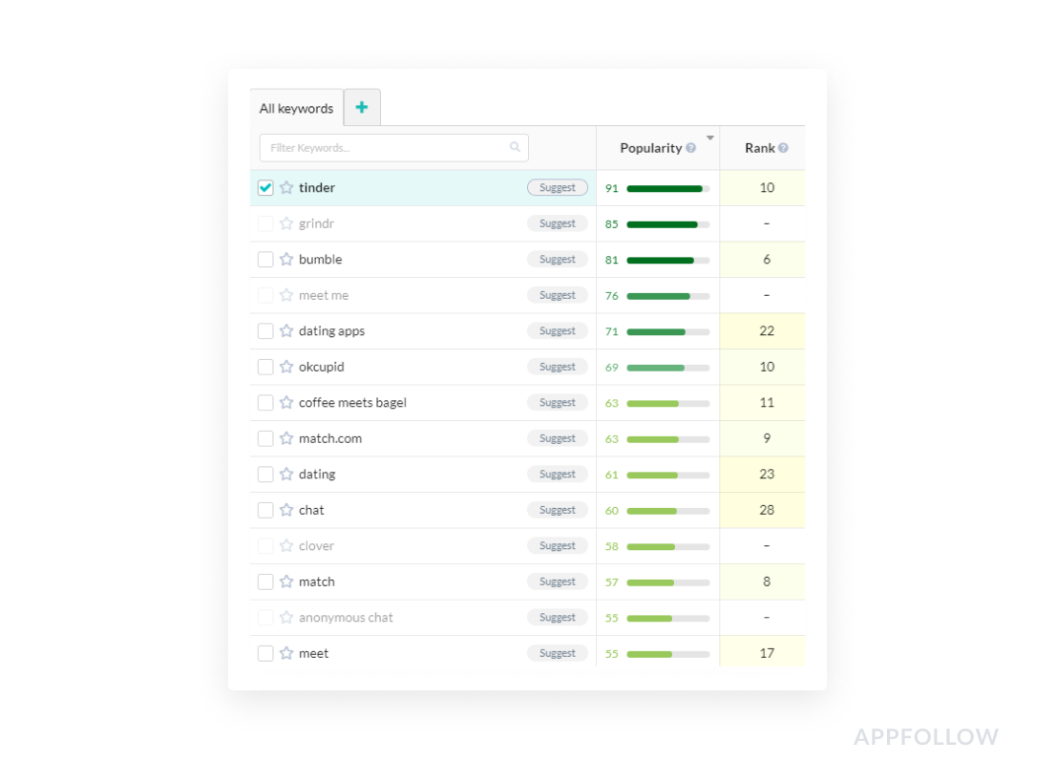Star the dating apps keyword
The image size is (1056, 783).
pos(286,330)
